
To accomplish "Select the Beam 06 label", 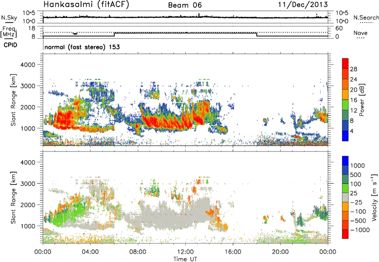I will (185, 5).
